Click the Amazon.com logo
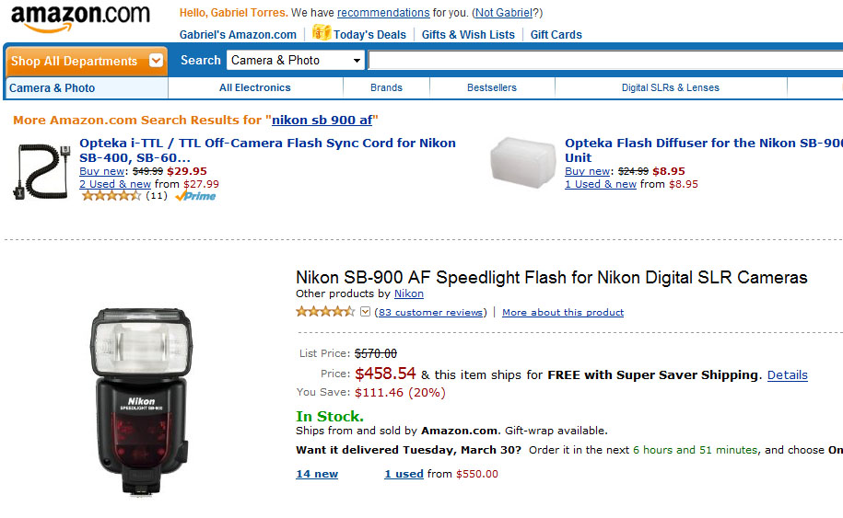The image size is (843, 518). [80, 19]
